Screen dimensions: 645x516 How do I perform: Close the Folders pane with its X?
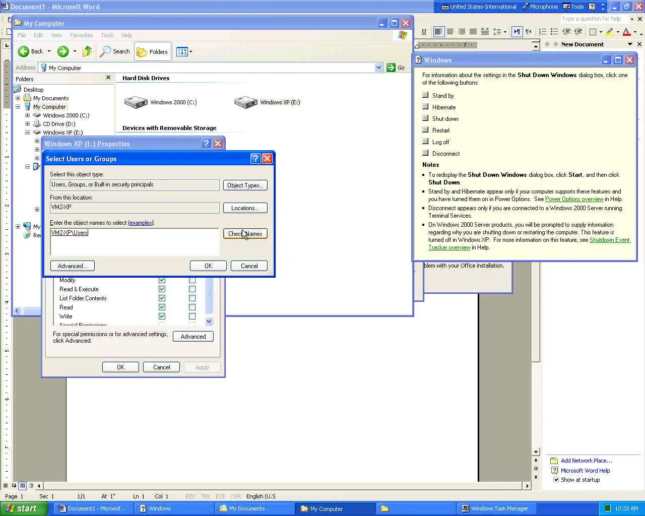[108, 78]
